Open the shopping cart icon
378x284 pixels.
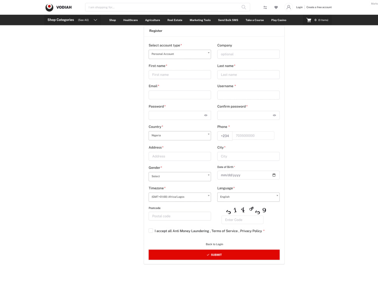point(309,20)
